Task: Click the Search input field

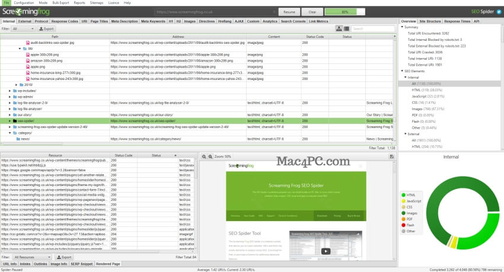Action: [373, 28]
